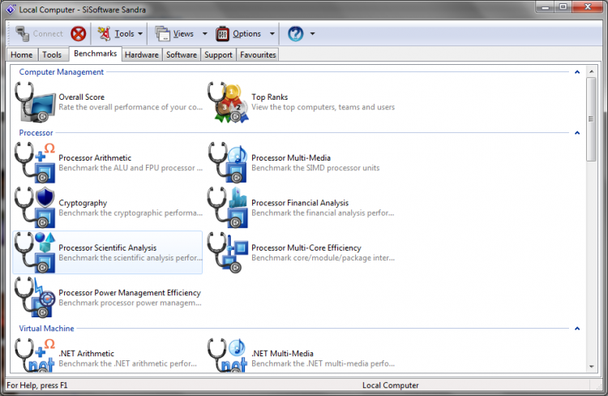608x396 pixels.
Task: Switch to the Hardware tab
Action: [142, 54]
